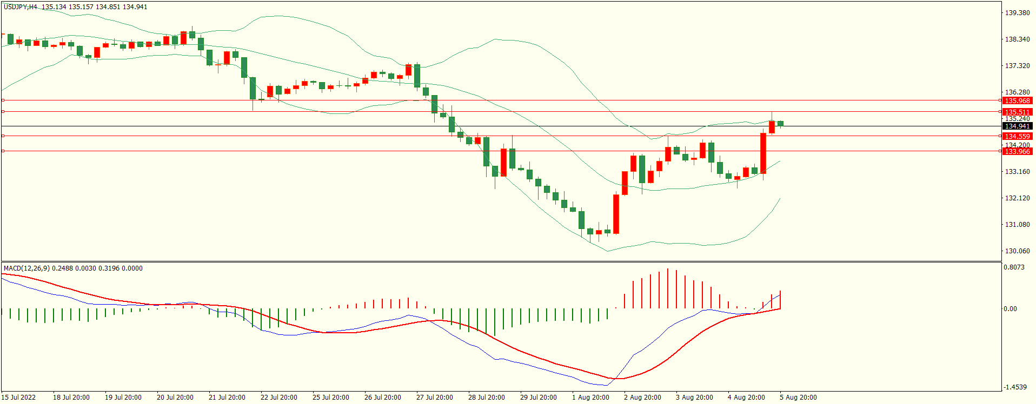Click the 5 Aug 20:00 time label

coord(798,398)
